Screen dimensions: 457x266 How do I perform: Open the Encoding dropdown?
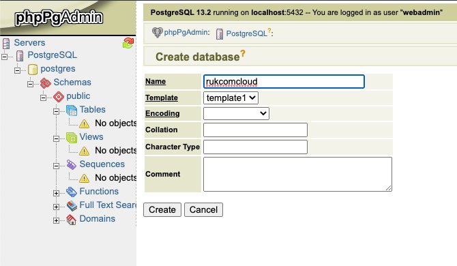click(236, 113)
